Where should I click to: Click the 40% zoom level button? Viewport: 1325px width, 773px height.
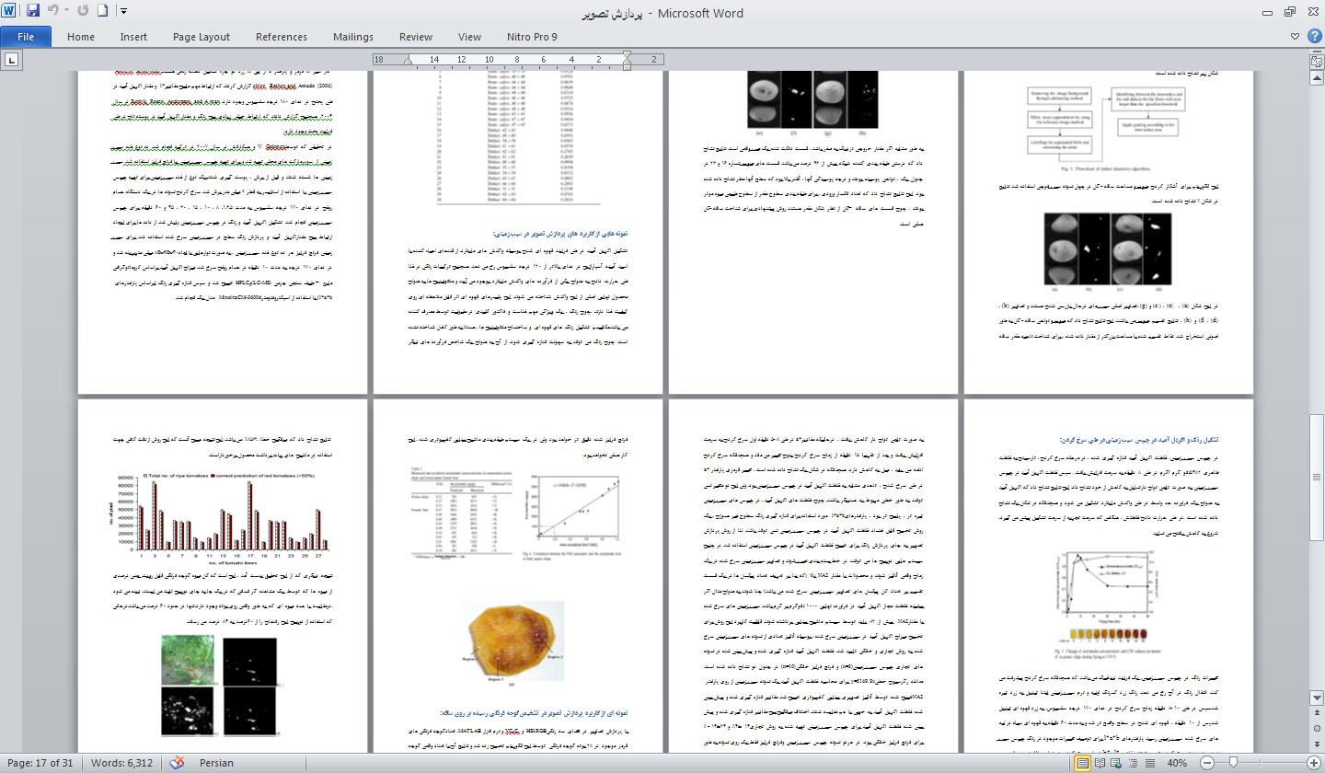point(1176,763)
